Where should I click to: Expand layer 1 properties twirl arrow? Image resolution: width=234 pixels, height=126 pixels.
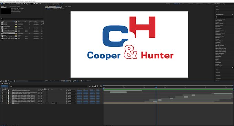coord(7,91)
